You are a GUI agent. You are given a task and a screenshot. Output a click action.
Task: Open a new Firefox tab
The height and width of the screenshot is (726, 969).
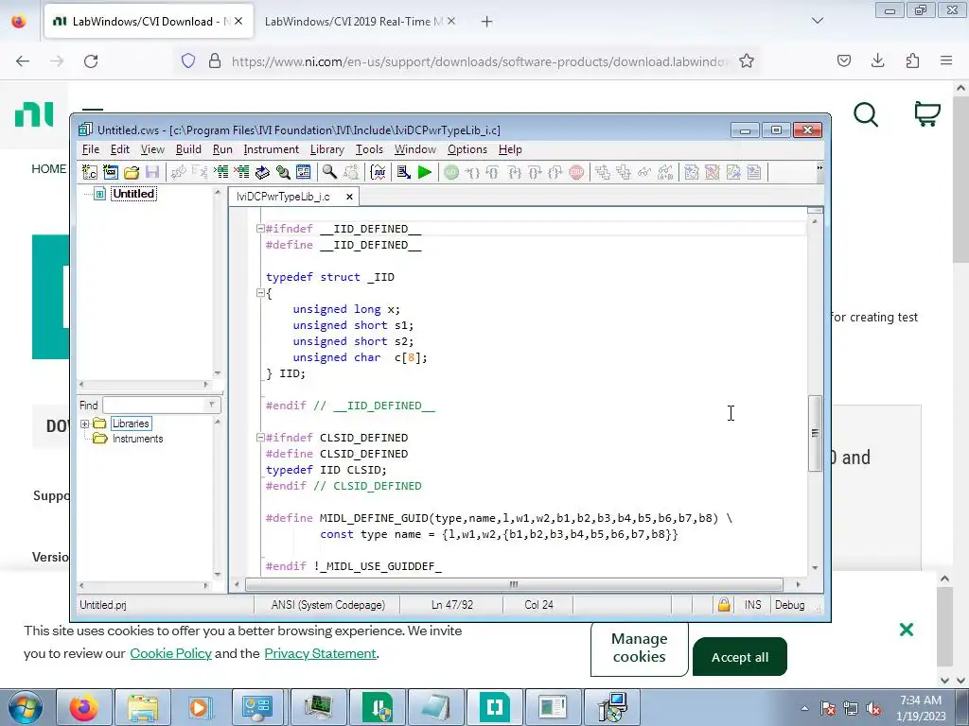487,22
